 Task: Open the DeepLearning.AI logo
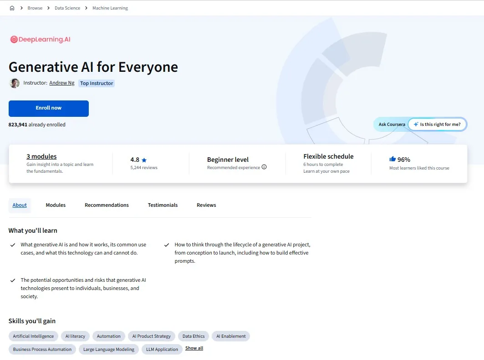coord(40,40)
